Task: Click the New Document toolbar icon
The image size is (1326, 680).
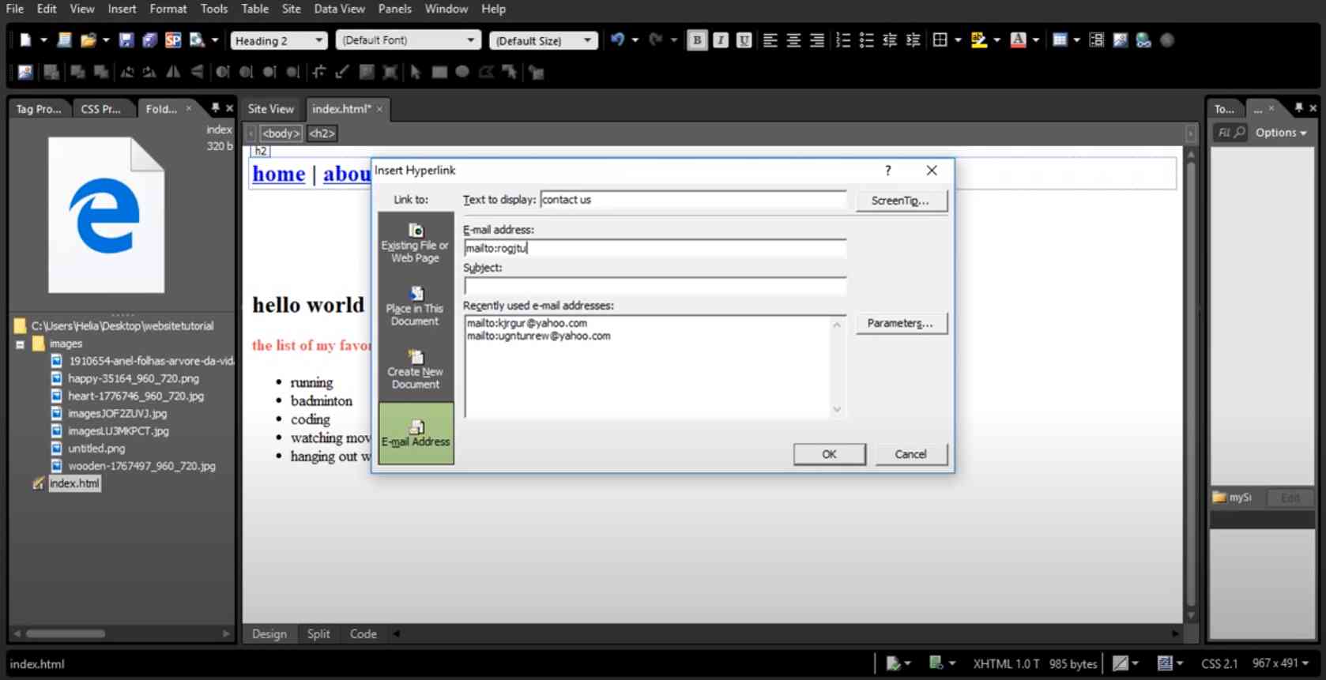Action: pyautogui.click(x=25, y=40)
